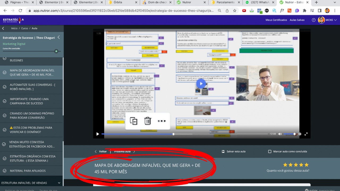Open lesson VENDA MUITO COM ESSA ESTRATÉGIA
Viewport: 340px width, 191px height.
32,144
